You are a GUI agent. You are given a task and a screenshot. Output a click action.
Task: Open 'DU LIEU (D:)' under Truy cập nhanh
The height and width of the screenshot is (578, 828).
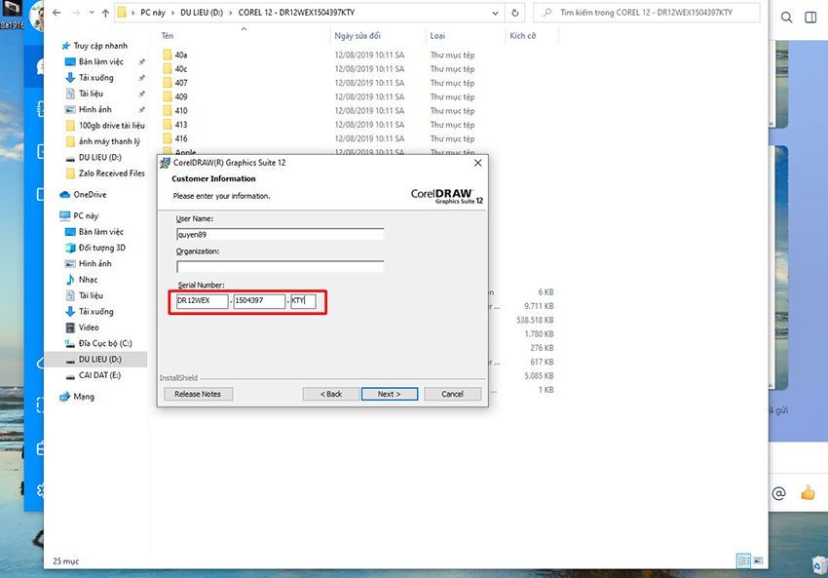(x=99, y=158)
